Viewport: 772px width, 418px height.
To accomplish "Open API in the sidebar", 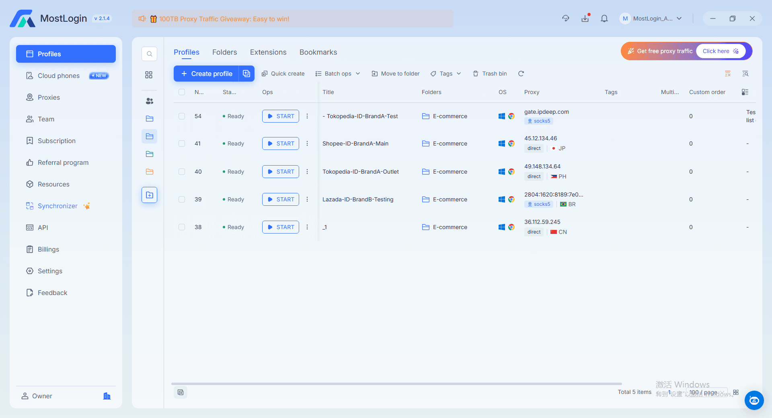I will coord(66,227).
